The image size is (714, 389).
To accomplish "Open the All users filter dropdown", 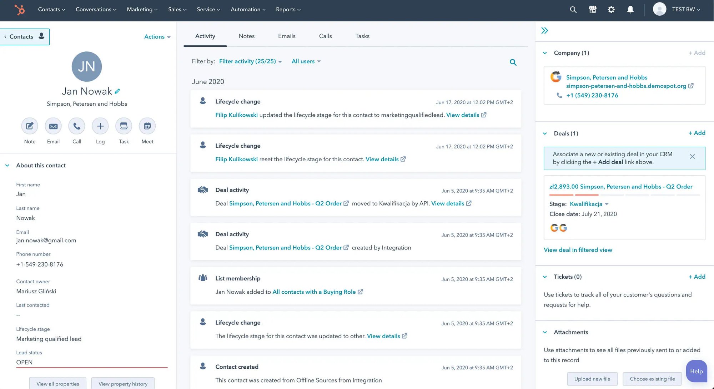I will click(306, 61).
